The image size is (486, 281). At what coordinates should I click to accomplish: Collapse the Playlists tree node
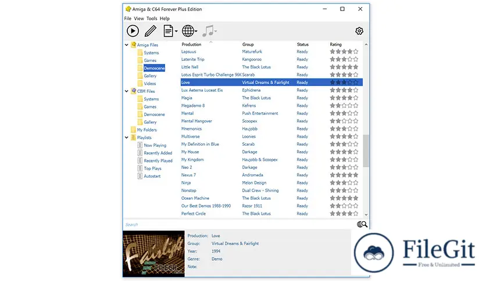(x=127, y=138)
